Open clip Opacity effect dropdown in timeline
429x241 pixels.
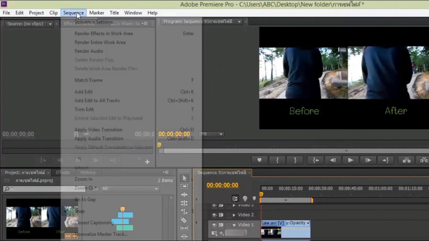(x=308, y=223)
